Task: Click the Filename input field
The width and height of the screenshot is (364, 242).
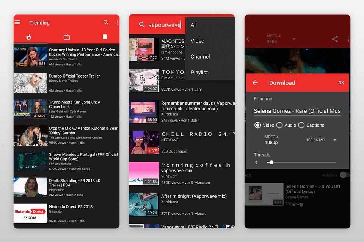Action: click(x=297, y=110)
